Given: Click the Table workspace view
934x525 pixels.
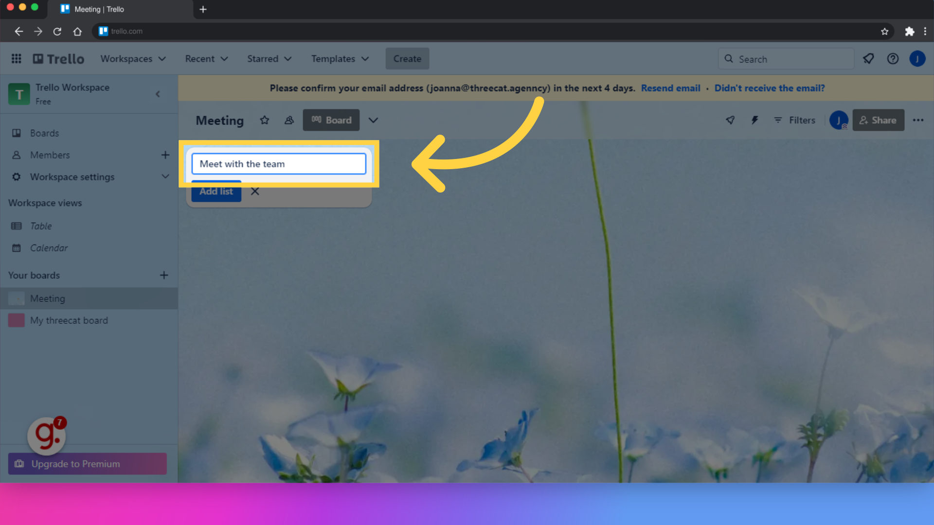Looking at the screenshot, I should click(40, 226).
